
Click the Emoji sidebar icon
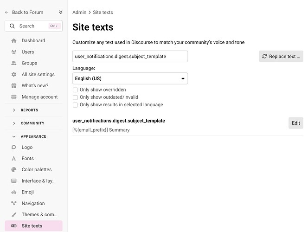tap(14, 192)
